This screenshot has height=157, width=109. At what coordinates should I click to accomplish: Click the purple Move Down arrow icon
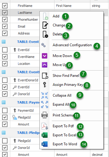45,56
